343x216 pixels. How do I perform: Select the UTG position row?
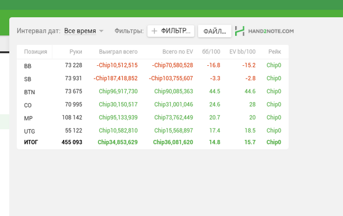[x=152, y=131]
